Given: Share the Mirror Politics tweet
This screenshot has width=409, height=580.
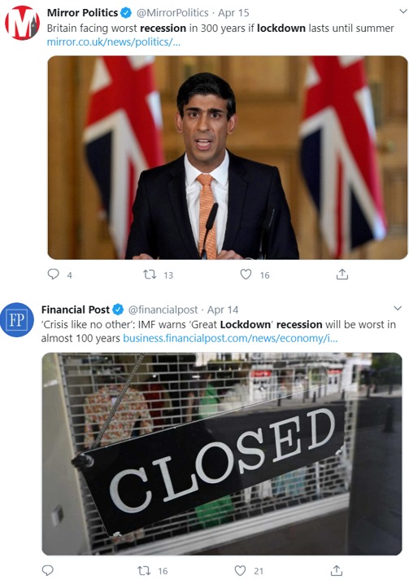Looking at the screenshot, I should pyautogui.click(x=342, y=274).
